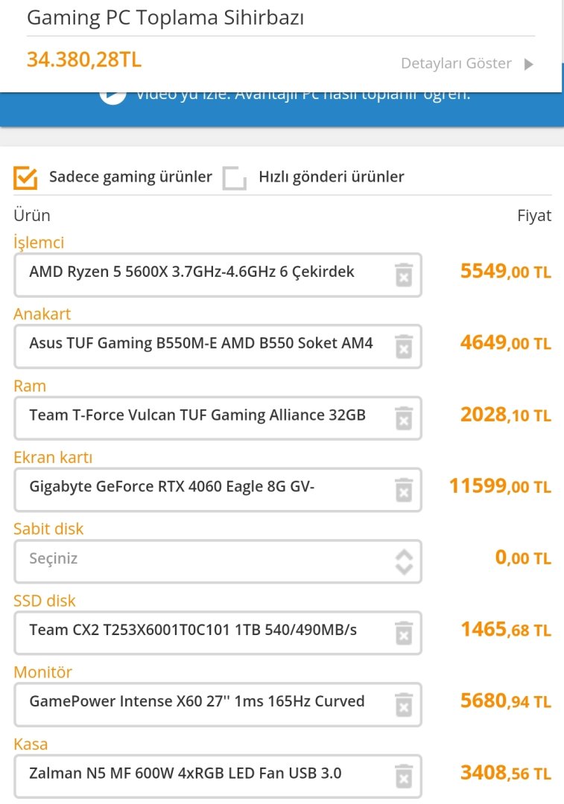Uncheck Sadece gaming ürünler checkbox

click(25, 178)
